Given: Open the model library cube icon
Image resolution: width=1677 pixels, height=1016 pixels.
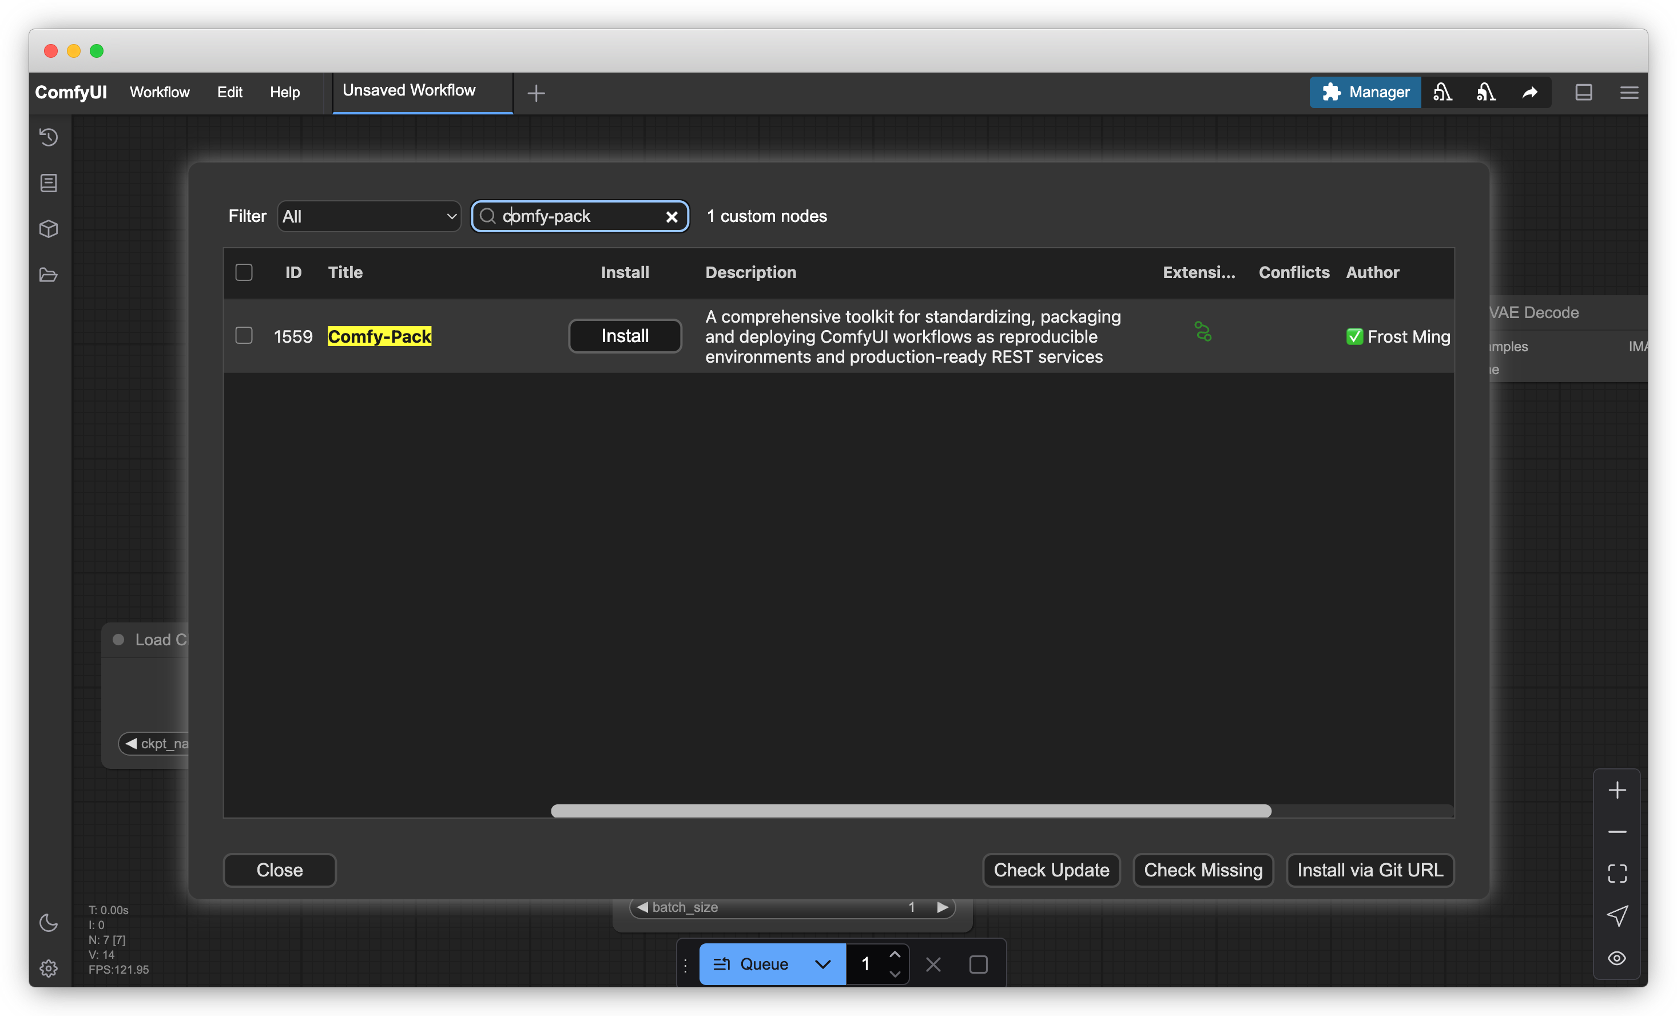Looking at the screenshot, I should point(48,229).
